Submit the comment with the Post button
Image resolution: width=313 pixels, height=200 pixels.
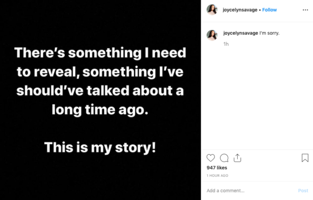pyautogui.click(x=303, y=191)
